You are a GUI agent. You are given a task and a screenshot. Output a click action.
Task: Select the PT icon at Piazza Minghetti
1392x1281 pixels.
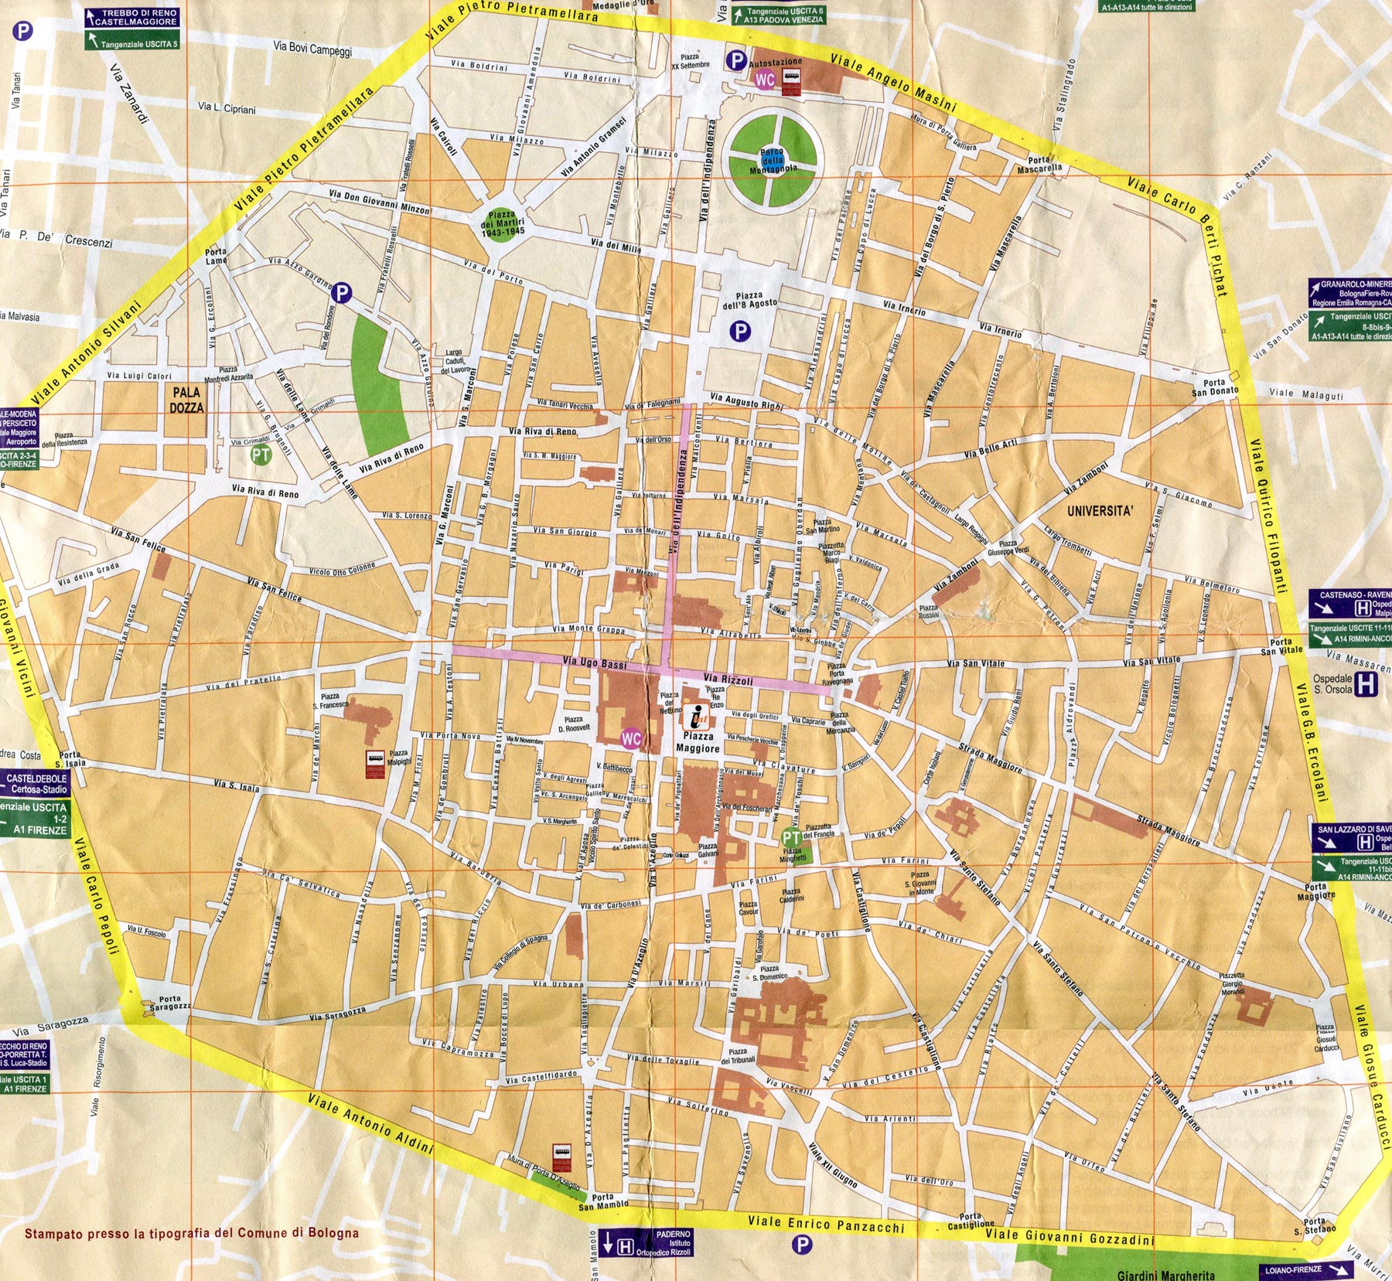(x=790, y=837)
